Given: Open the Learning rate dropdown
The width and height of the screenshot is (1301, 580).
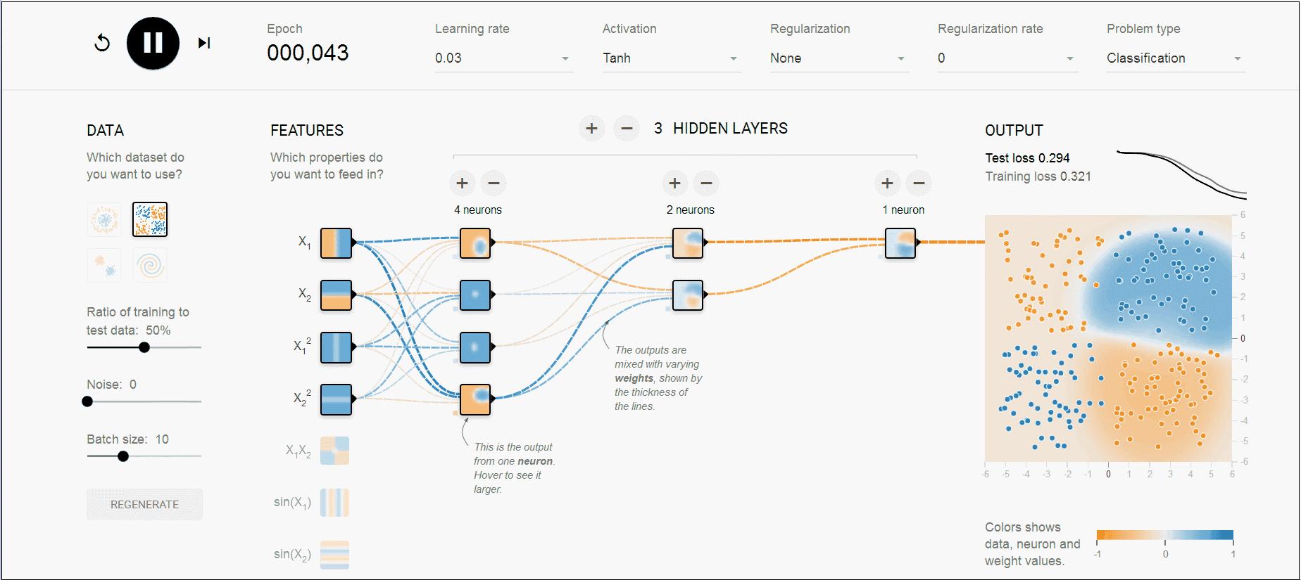Looking at the screenshot, I should pos(503,58).
